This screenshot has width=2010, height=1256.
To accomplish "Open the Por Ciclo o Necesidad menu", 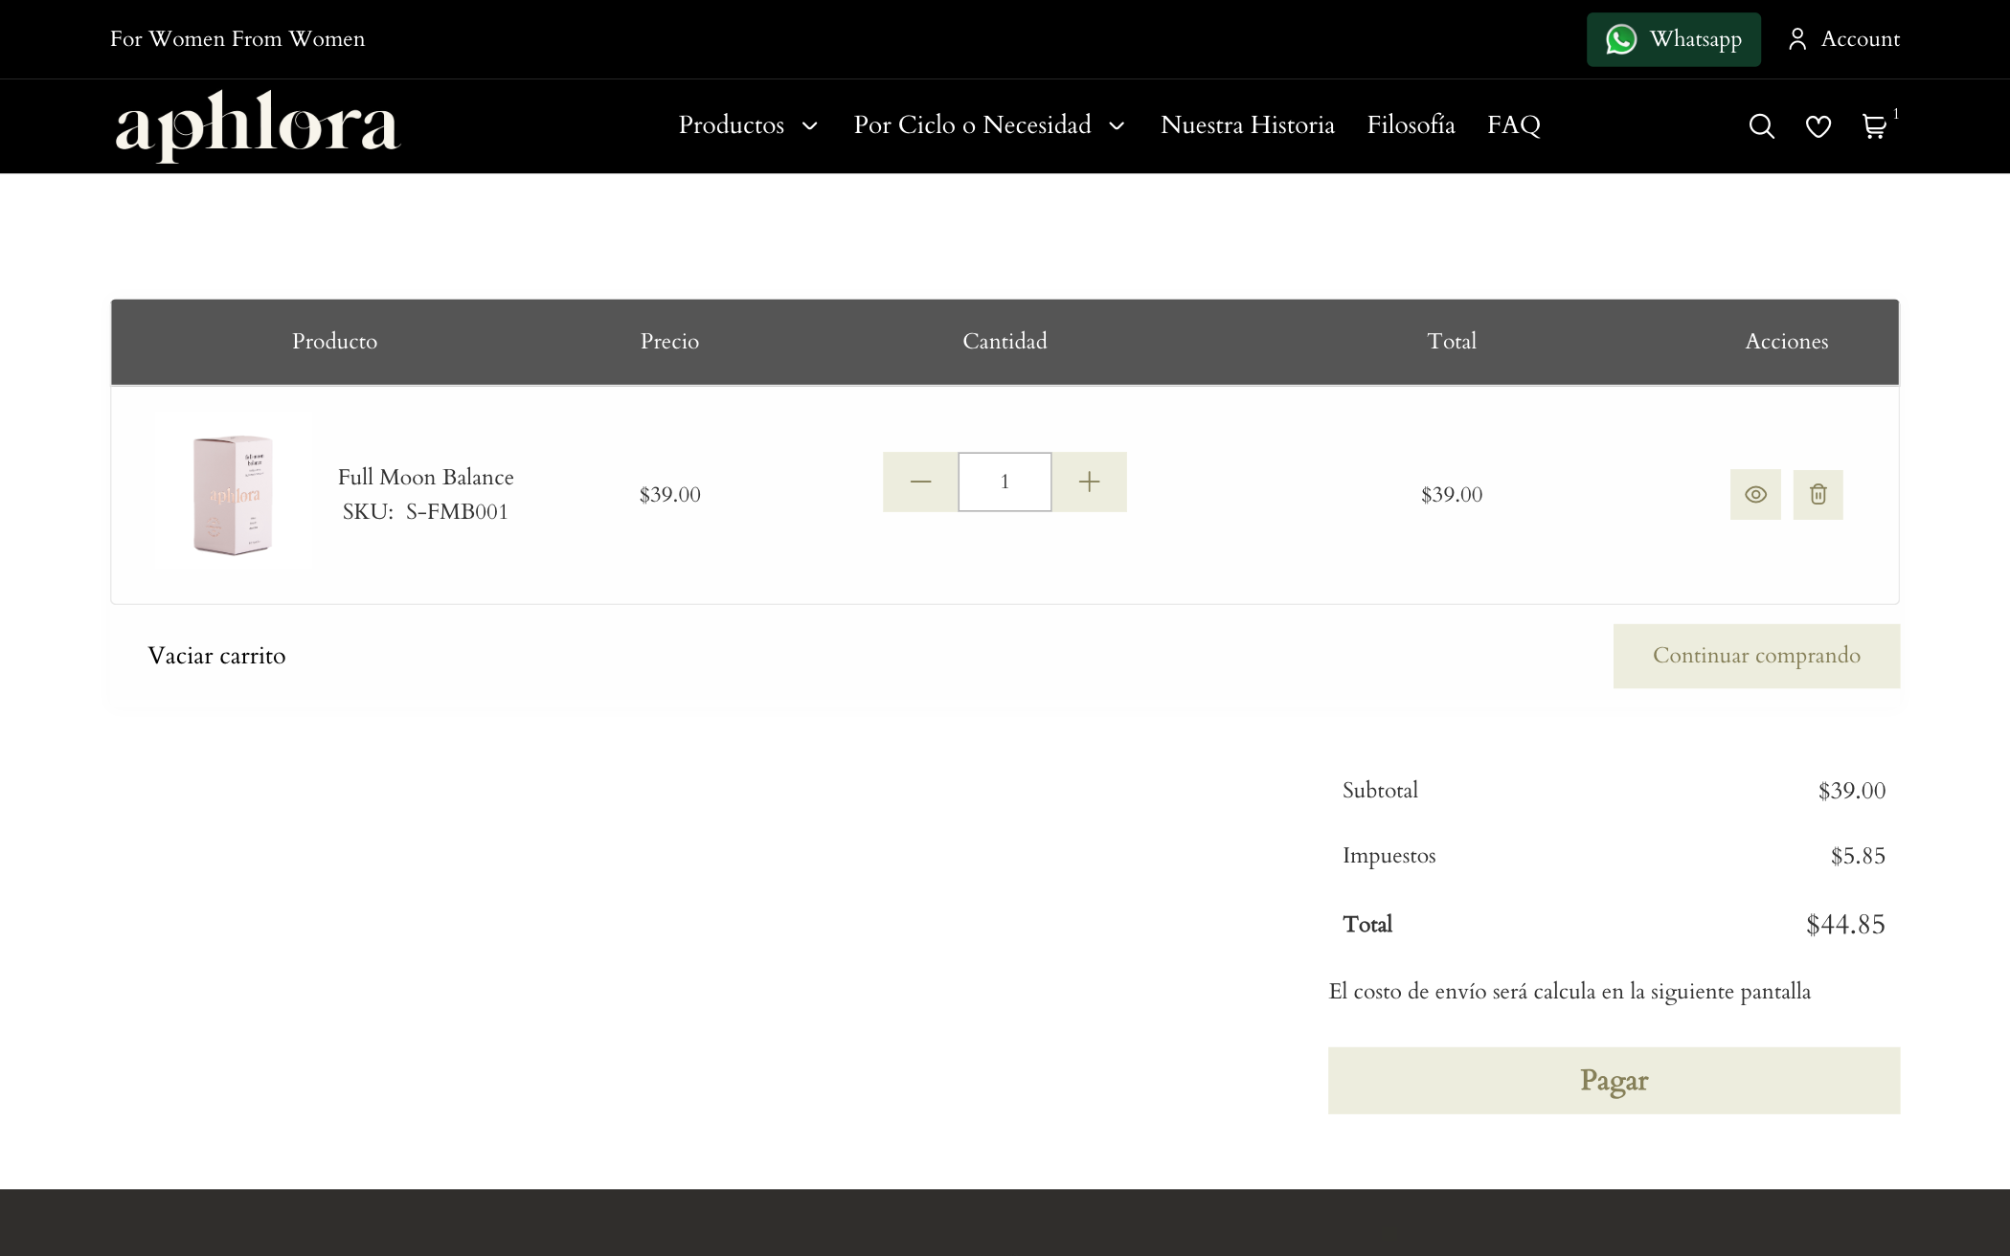I will coord(972,125).
